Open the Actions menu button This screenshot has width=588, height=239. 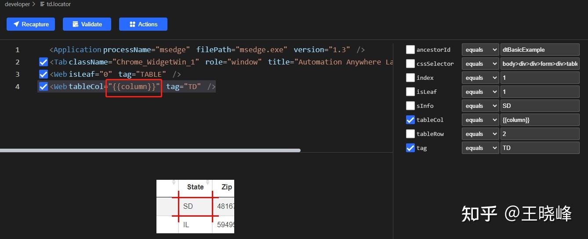[143, 24]
